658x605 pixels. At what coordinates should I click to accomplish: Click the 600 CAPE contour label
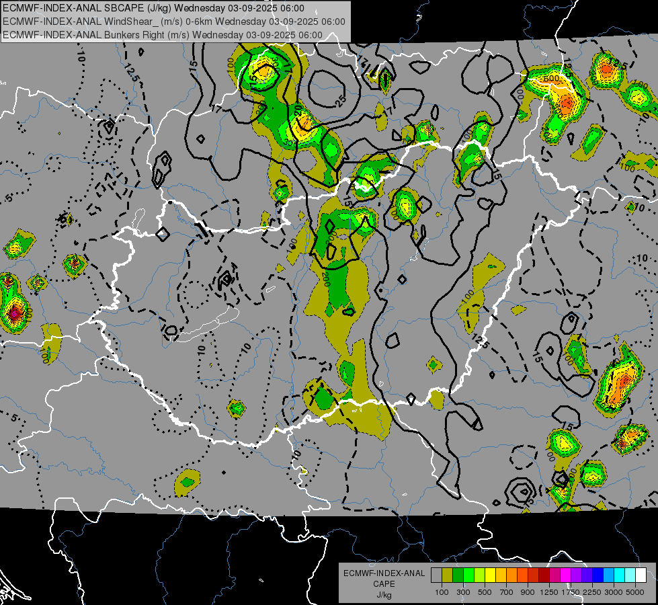pyautogui.click(x=551, y=78)
